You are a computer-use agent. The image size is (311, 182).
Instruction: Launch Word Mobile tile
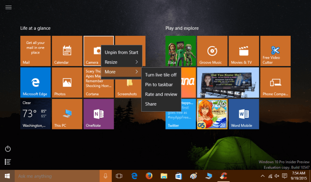[x=244, y=114]
